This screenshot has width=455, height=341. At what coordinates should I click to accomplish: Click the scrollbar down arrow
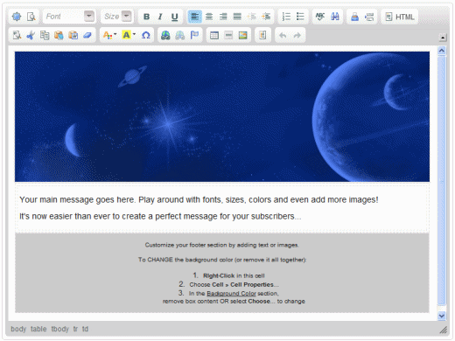(442, 316)
